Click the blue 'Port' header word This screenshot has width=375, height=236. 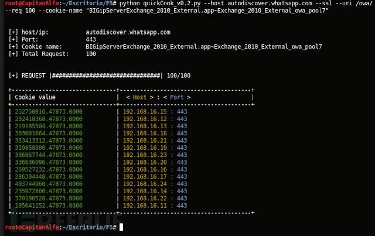(x=177, y=97)
